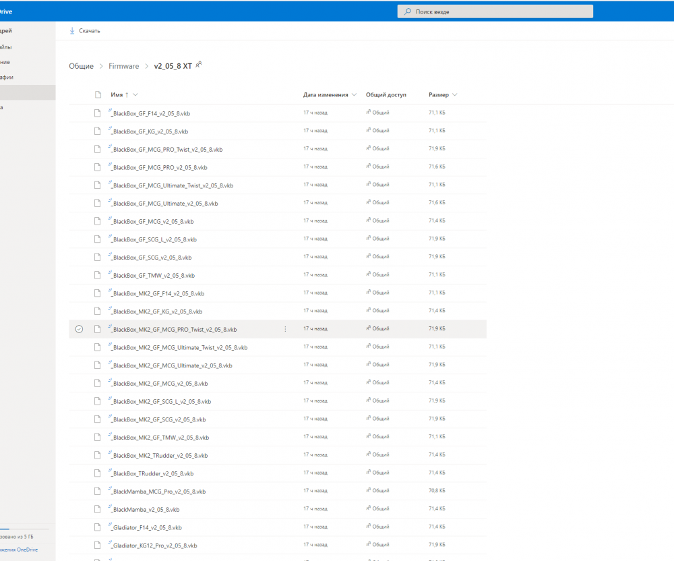Click file icon of _BlackBox_MK2_TRudder_v2_05_8.vkb
The height and width of the screenshot is (561, 674).
click(98, 455)
